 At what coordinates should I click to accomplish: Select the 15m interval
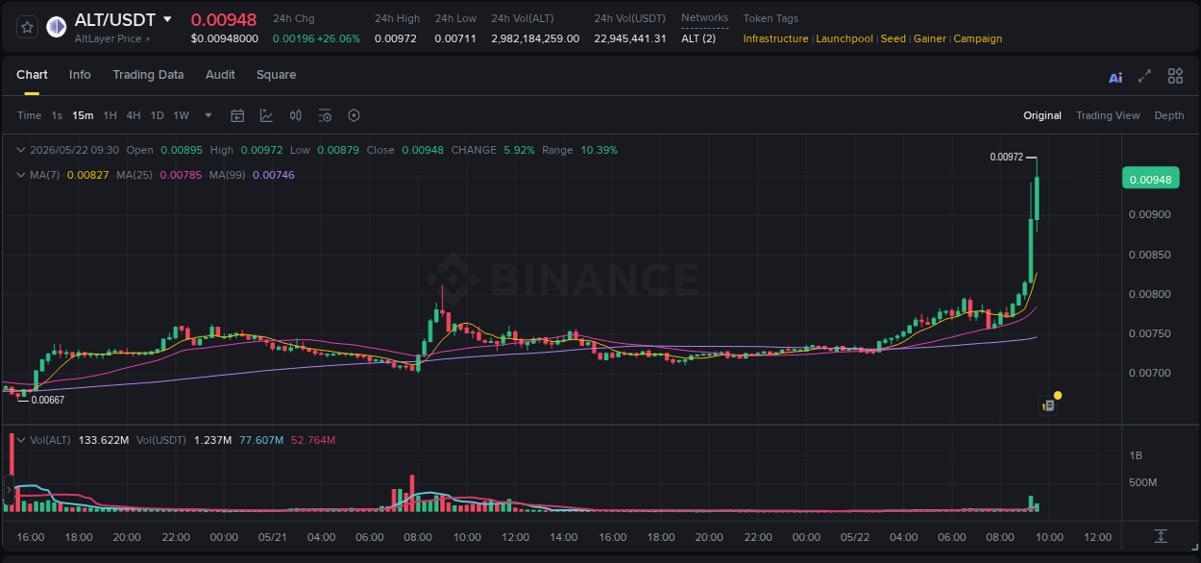click(x=83, y=115)
